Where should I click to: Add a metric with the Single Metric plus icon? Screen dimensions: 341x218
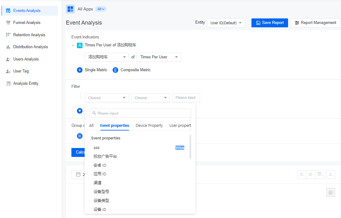80,70
